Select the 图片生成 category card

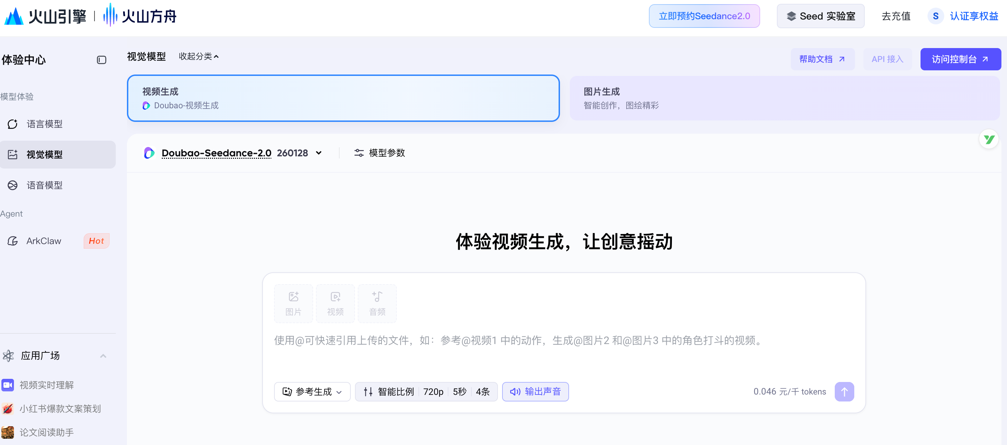coord(784,98)
